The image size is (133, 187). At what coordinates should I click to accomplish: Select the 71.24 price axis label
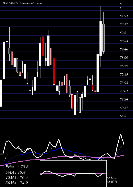tap(124, 99)
